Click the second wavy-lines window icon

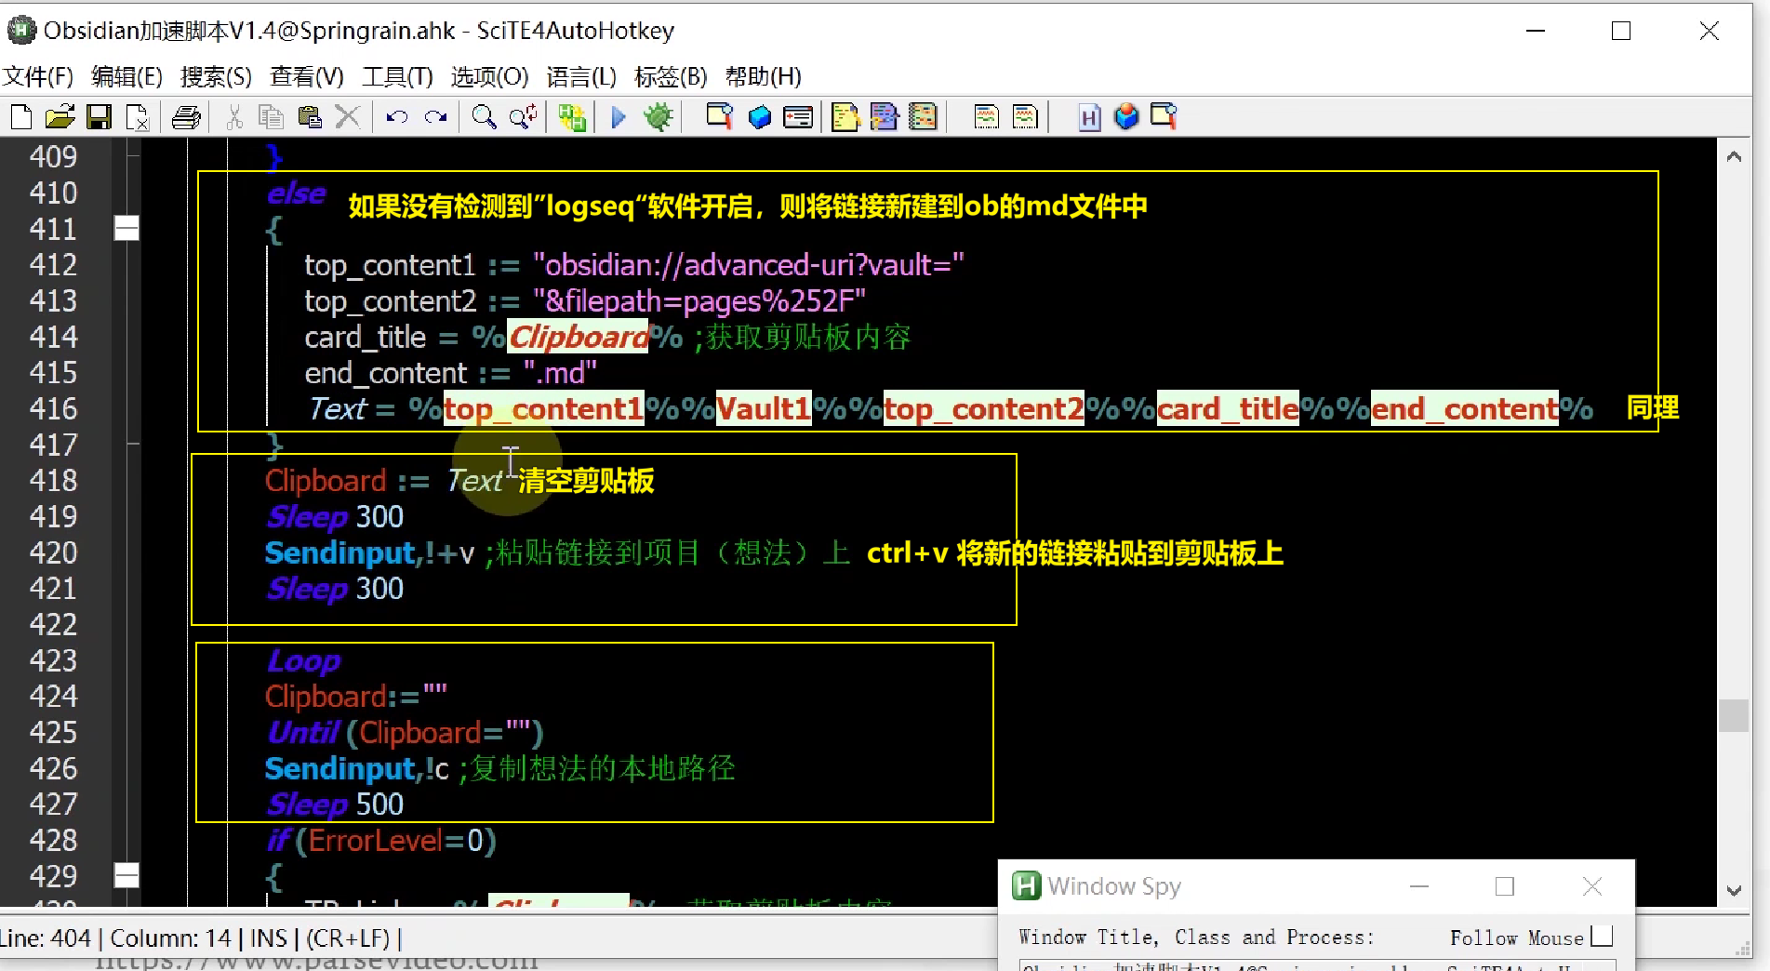[x=1024, y=117]
